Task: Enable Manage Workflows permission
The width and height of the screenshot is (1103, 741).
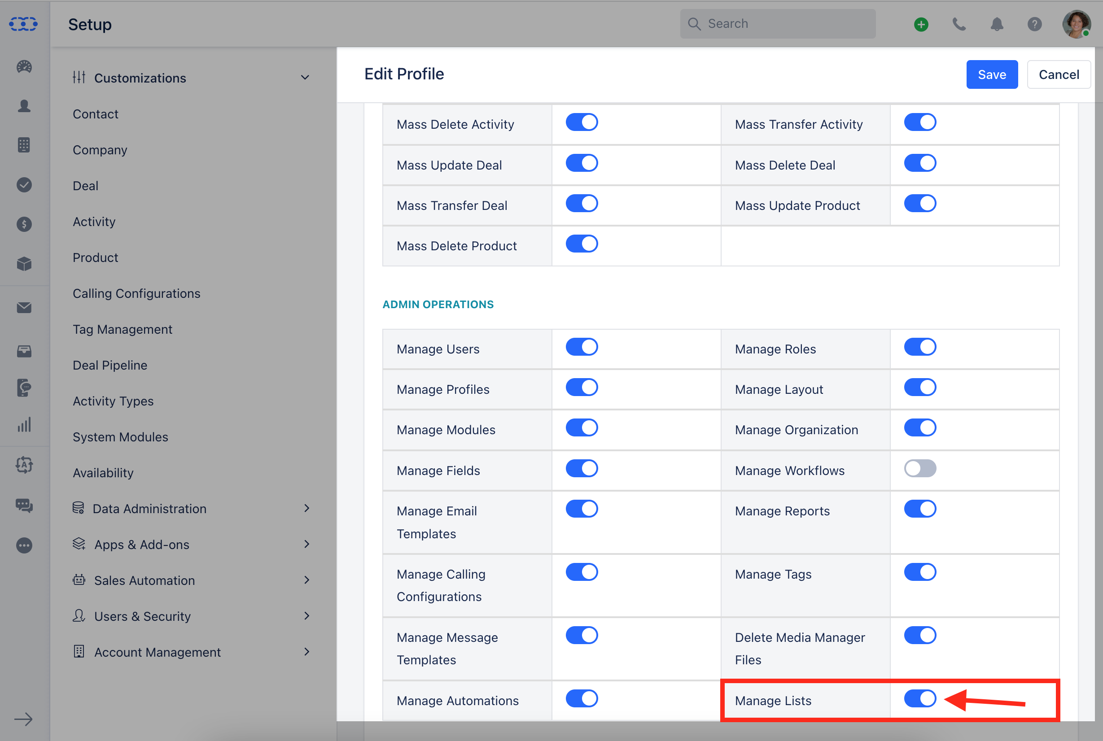Action: click(920, 468)
